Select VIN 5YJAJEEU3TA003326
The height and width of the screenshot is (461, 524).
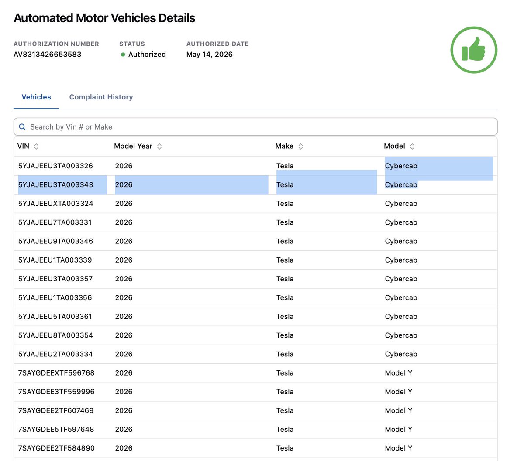point(55,166)
